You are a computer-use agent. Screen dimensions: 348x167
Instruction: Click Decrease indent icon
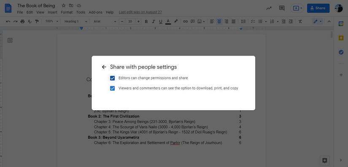coord(283,21)
